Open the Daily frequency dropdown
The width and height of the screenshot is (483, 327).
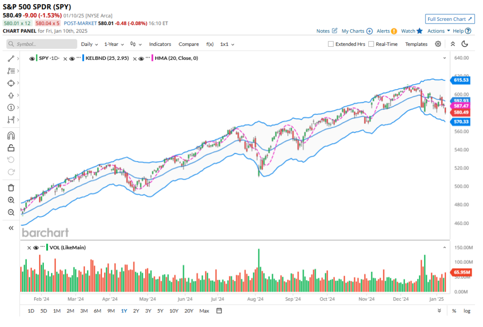89,44
